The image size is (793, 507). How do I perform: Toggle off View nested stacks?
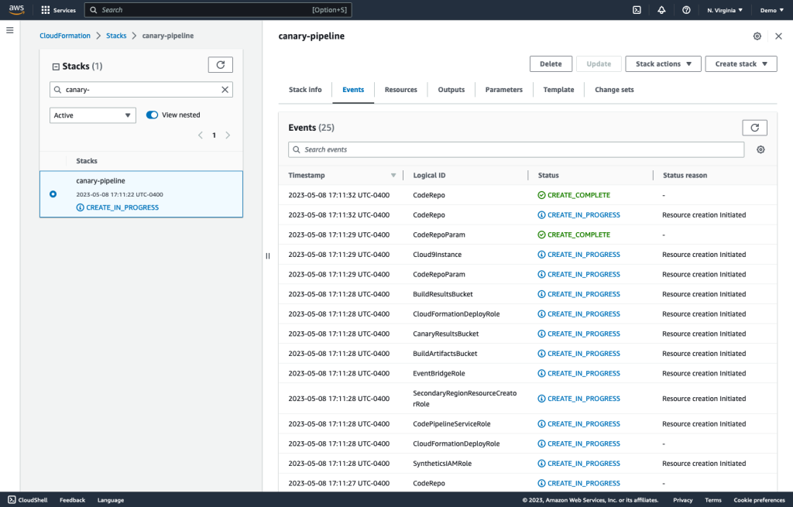click(x=152, y=114)
